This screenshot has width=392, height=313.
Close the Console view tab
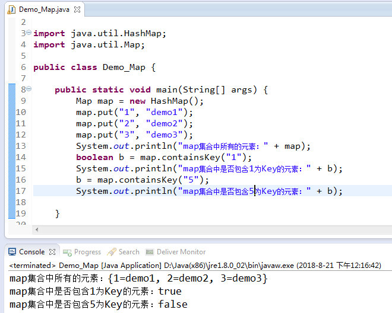click(52, 252)
